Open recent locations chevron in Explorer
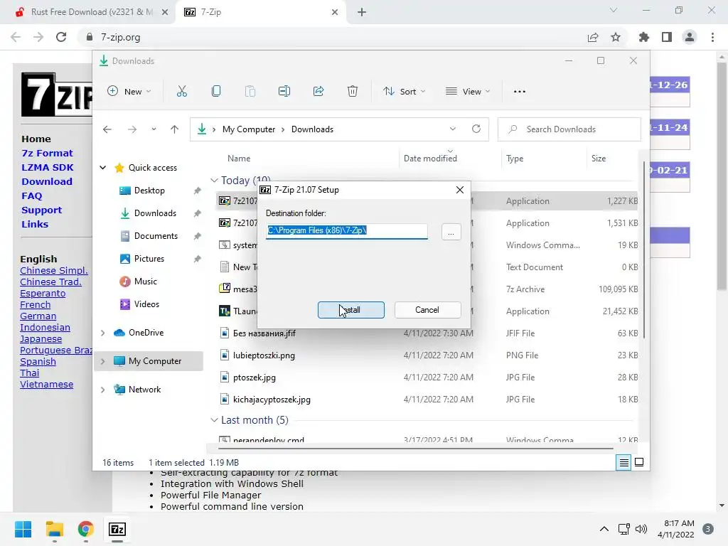The width and height of the screenshot is (728, 546). (154, 129)
